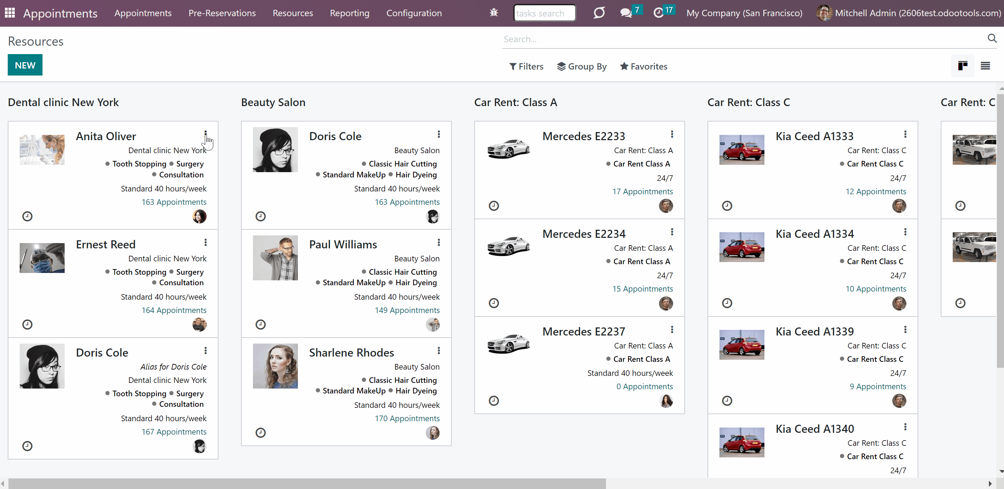
Task: Open the kebab menu on Ernest Reed card
Action: (x=206, y=242)
